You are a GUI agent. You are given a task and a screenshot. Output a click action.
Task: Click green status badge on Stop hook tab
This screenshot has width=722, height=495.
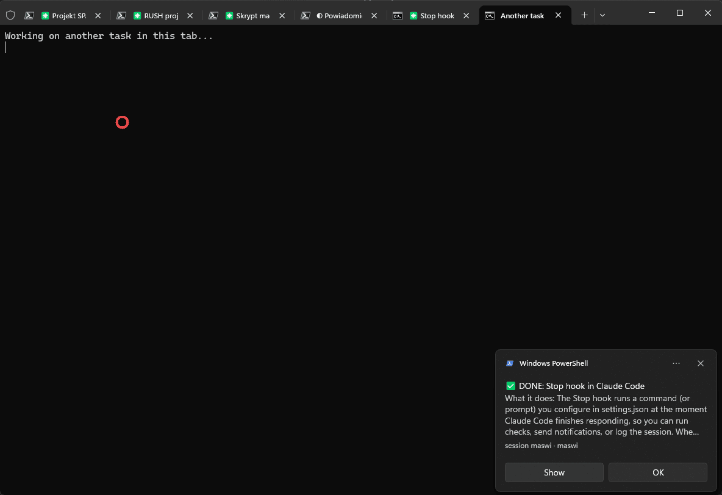point(413,16)
